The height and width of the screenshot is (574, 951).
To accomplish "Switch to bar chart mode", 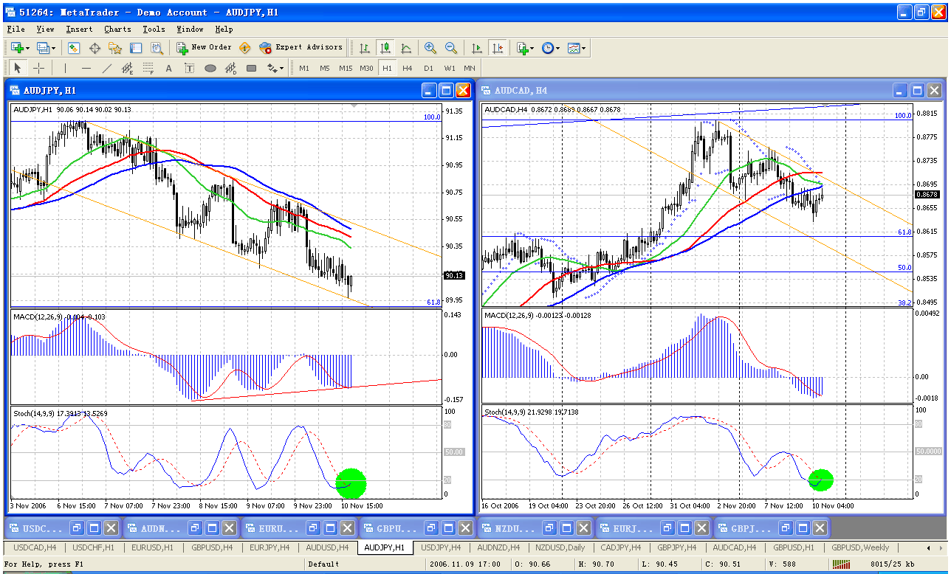I will (365, 48).
